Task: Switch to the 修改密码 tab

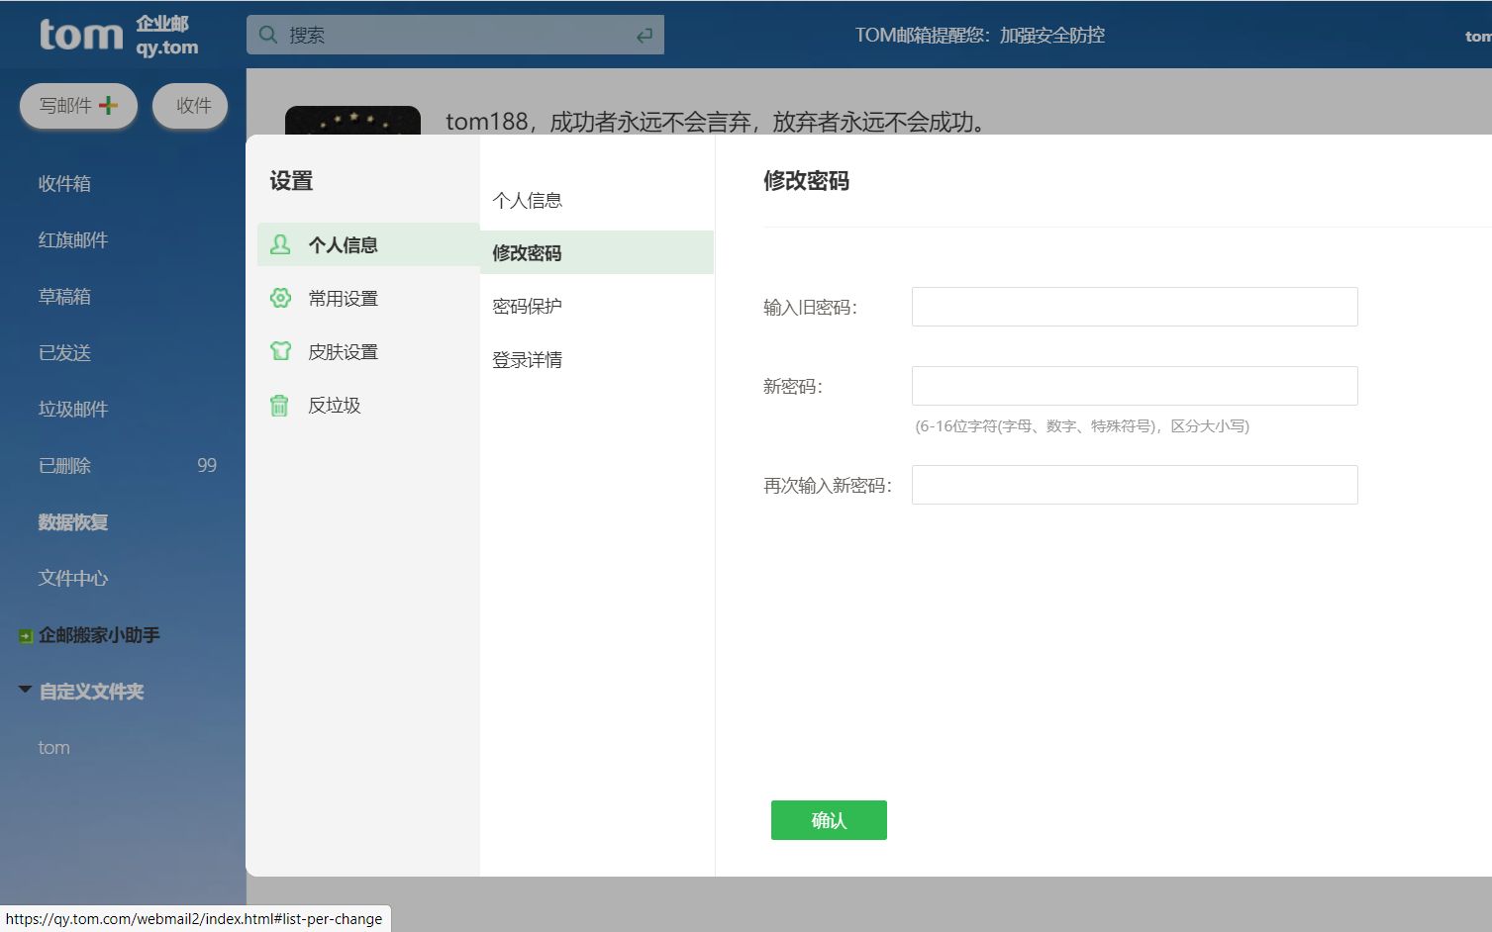Action: [526, 252]
